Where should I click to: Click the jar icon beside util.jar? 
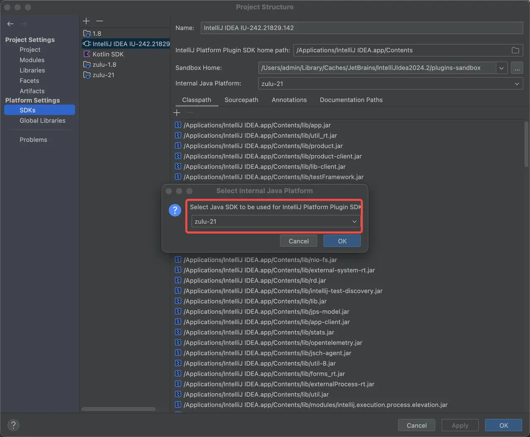(x=178, y=394)
